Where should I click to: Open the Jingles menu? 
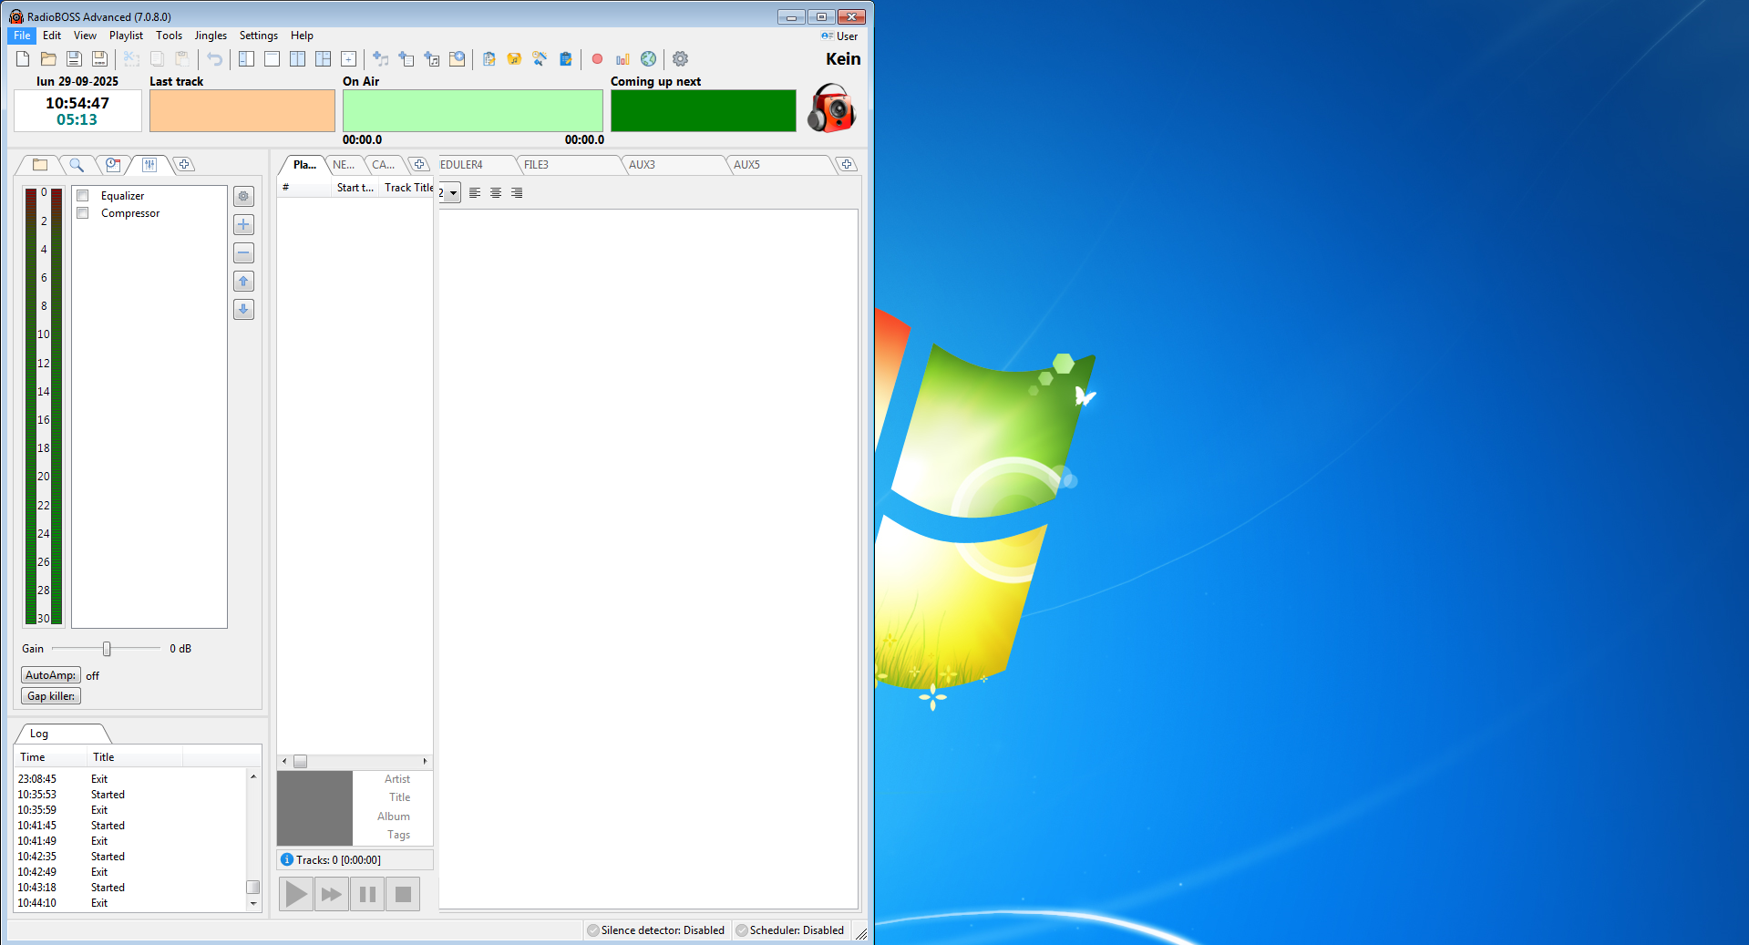pos(211,36)
